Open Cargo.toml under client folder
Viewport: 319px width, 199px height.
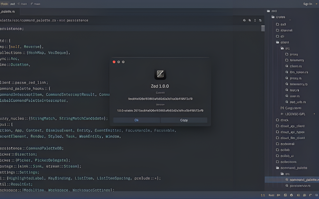coord(291,108)
